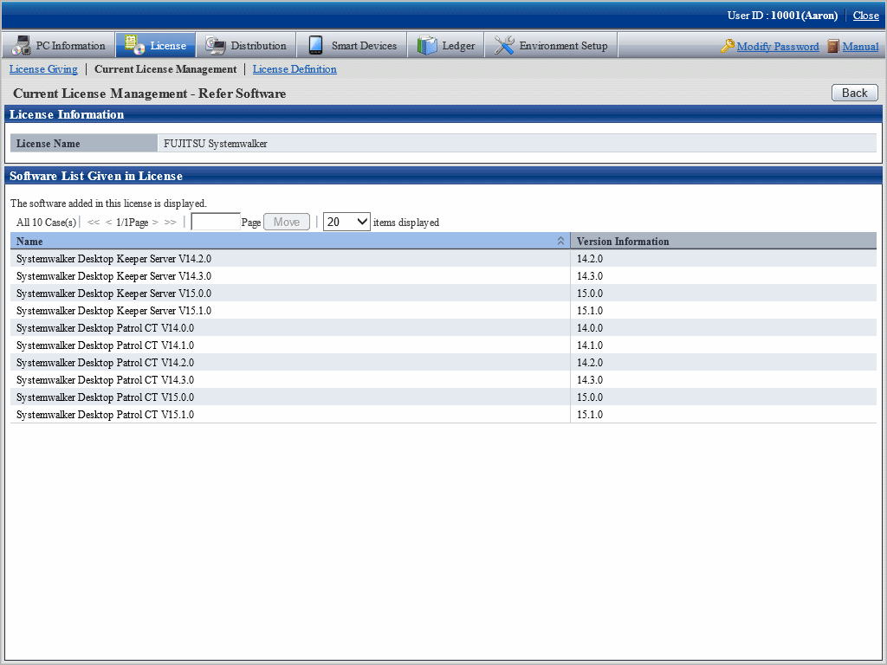Image resolution: width=887 pixels, height=665 pixels.
Task: Open the License tab
Action: pos(156,45)
